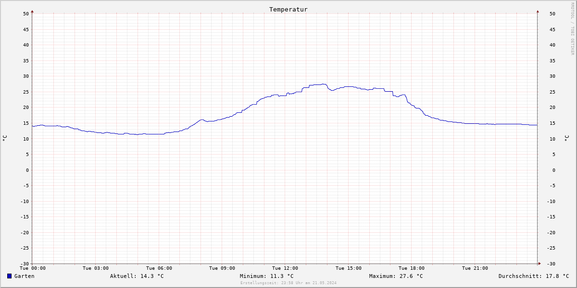Click the Tue 03:00 time axis label
577x288 pixels.
click(96, 268)
